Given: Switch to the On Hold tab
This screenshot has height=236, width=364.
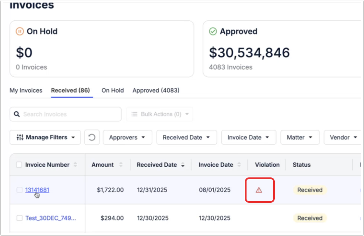Looking at the screenshot, I should (x=112, y=90).
